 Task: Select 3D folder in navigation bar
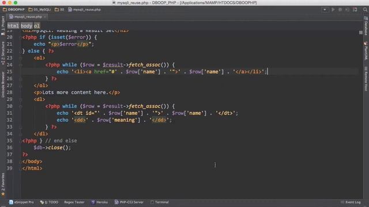(x=59, y=10)
